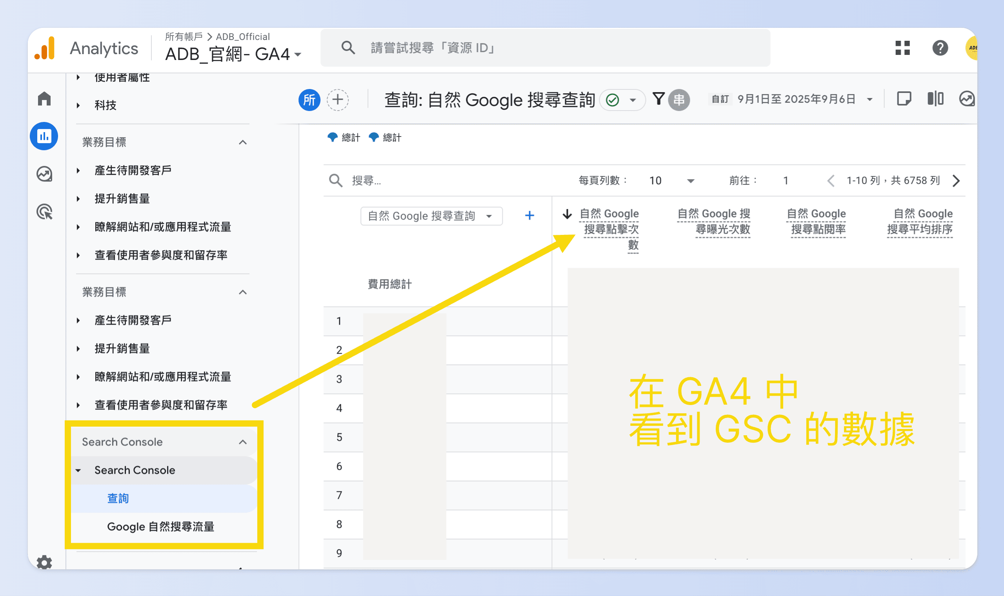
Task: Go to the next page of table rows
Action: click(956, 181)
